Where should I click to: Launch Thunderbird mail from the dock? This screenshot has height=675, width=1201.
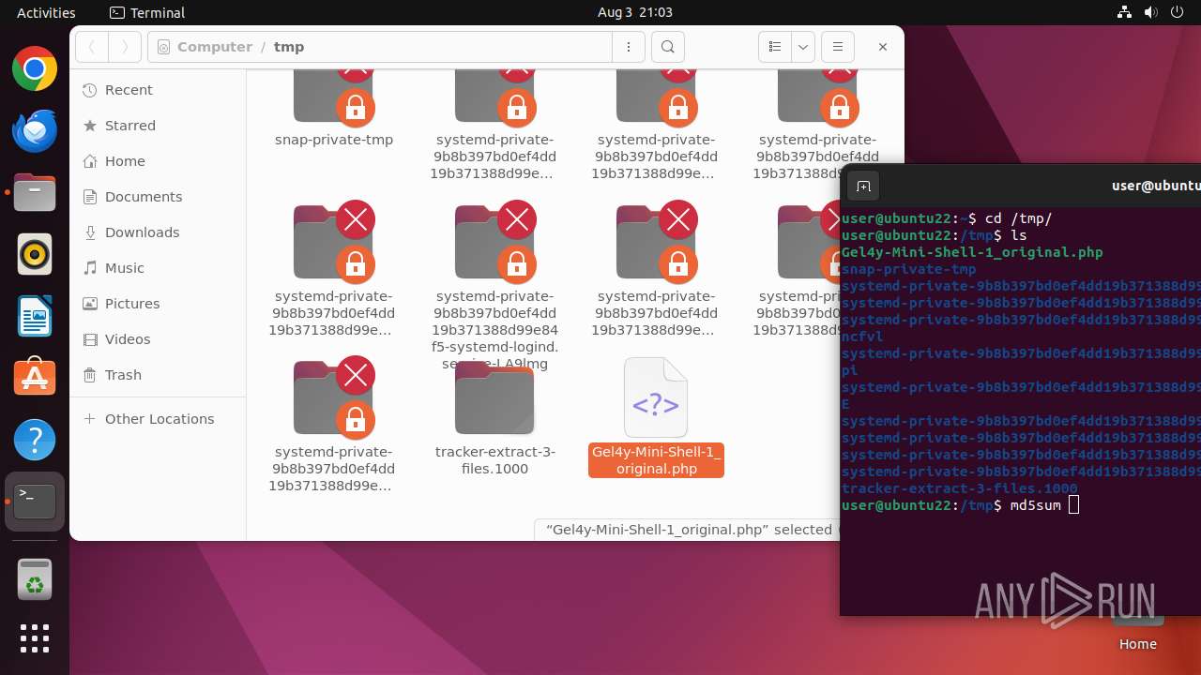(35, 131)
